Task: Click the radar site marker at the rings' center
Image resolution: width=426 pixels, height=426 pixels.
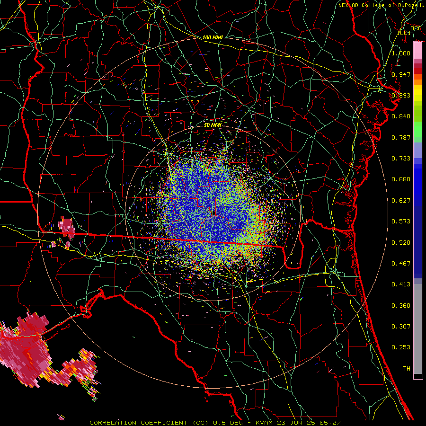Action: point(213,213)
